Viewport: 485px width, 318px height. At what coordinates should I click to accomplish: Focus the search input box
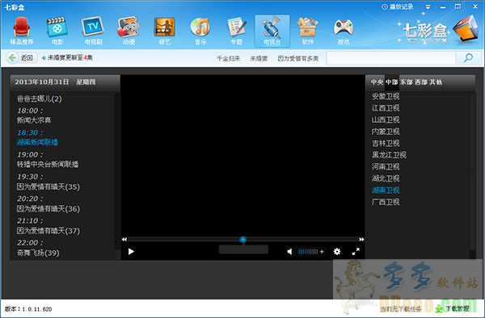click(391, 58)
